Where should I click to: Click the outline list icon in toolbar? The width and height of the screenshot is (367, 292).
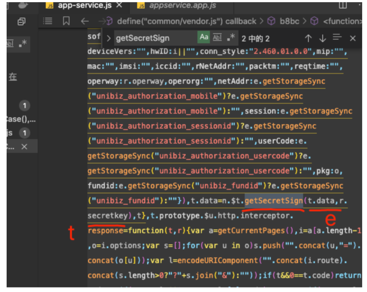coord(48,21)
